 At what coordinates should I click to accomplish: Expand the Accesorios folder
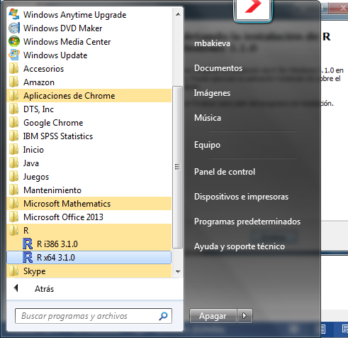[x=89, y=68]
